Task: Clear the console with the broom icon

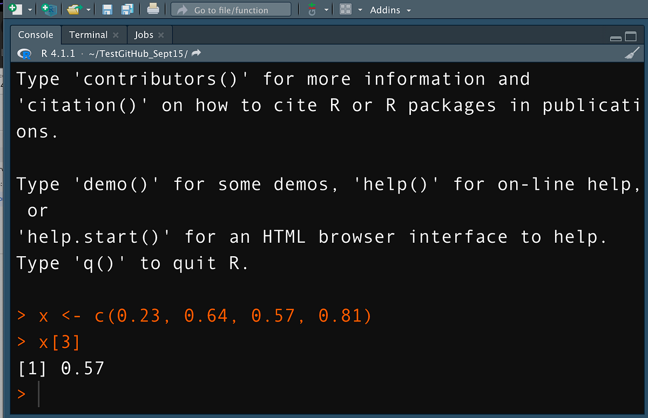Action: [x=632, y=53]
